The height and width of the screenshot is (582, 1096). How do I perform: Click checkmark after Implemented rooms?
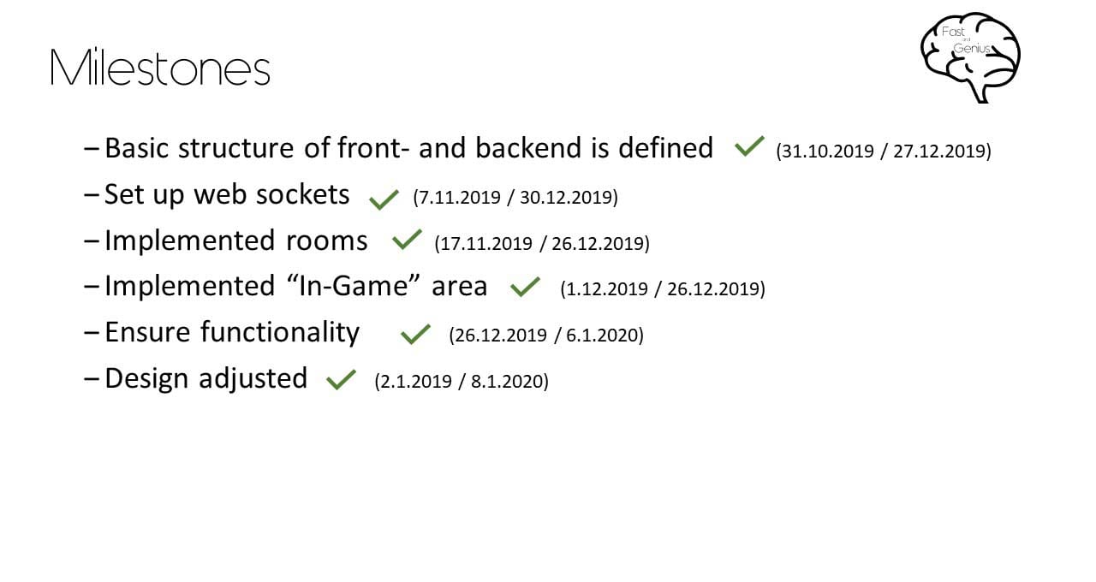point(406,241)
